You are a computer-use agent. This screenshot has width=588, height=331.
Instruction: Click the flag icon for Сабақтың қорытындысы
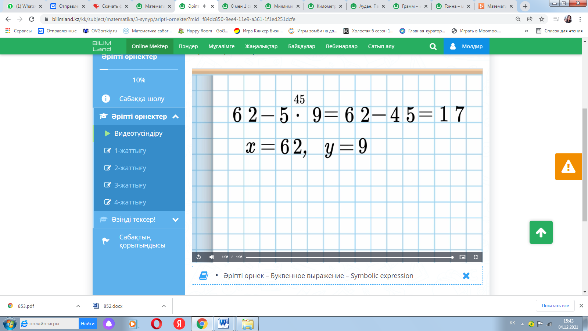(106, 241)
